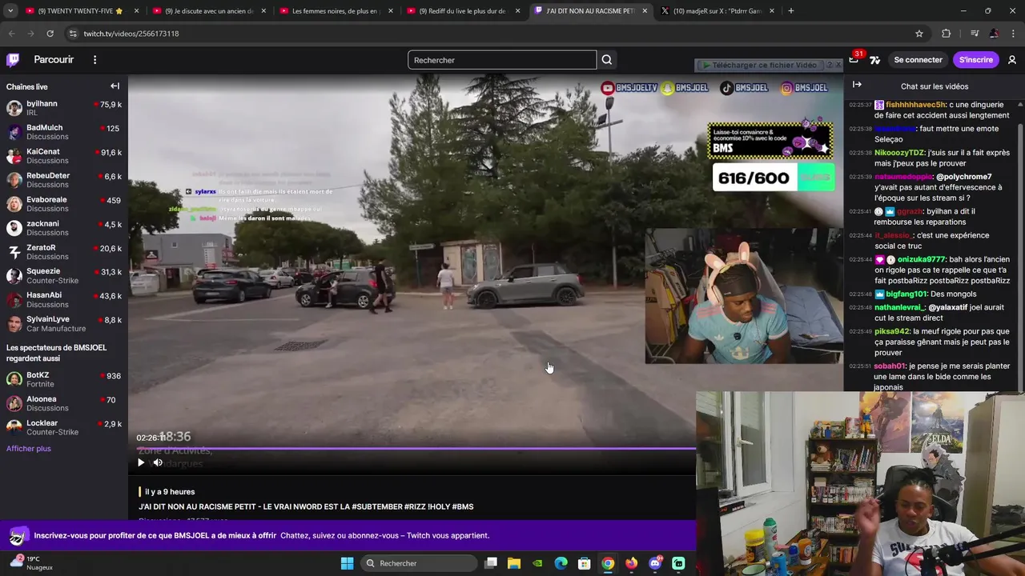Open the tab search dropdown arrow
Viewport: 1025px width, 576px height.
pyautogui.click(x=10, y=11)
